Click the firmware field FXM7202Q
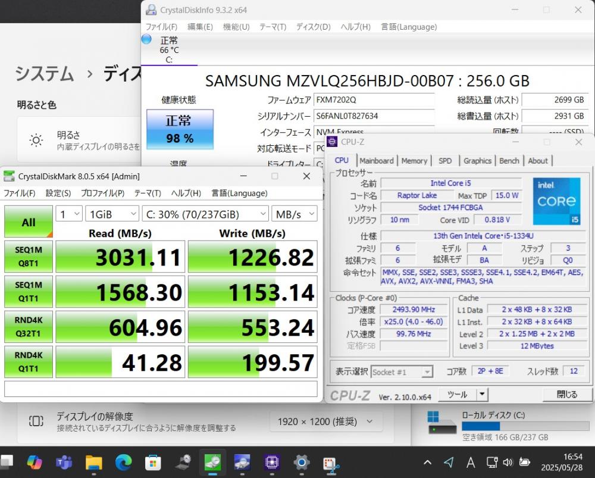Viewport: 595px width, 478px height. pyautogui.click(x=374, y=100)
